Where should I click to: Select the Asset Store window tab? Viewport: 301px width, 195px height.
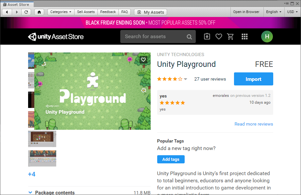pyautogui.click(x=17, y=5)
